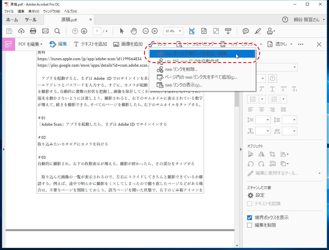Click 画像を追加 button

pos(128,44)
